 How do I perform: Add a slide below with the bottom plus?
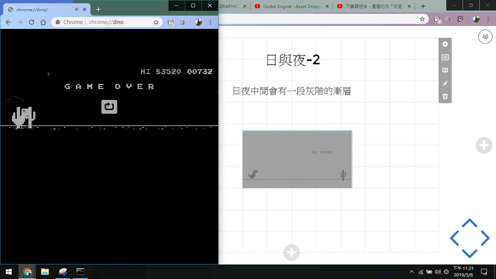point(292,252)
